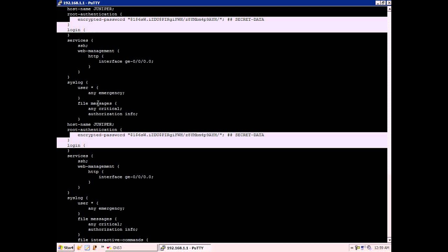Click the terminal scrollbar up arrow
The height and width of the screenshot is (252, 448).
tap(389, 9)
